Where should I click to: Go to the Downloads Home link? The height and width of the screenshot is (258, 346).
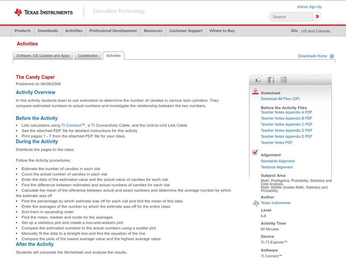[x=312, y=56]
